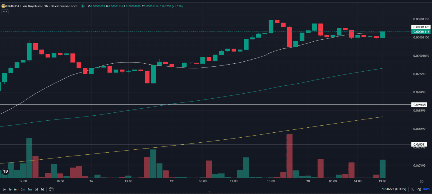The width and height of the screenshot is (432, 194).
Task: Toggle percent scale with % button
Action: 412,189
